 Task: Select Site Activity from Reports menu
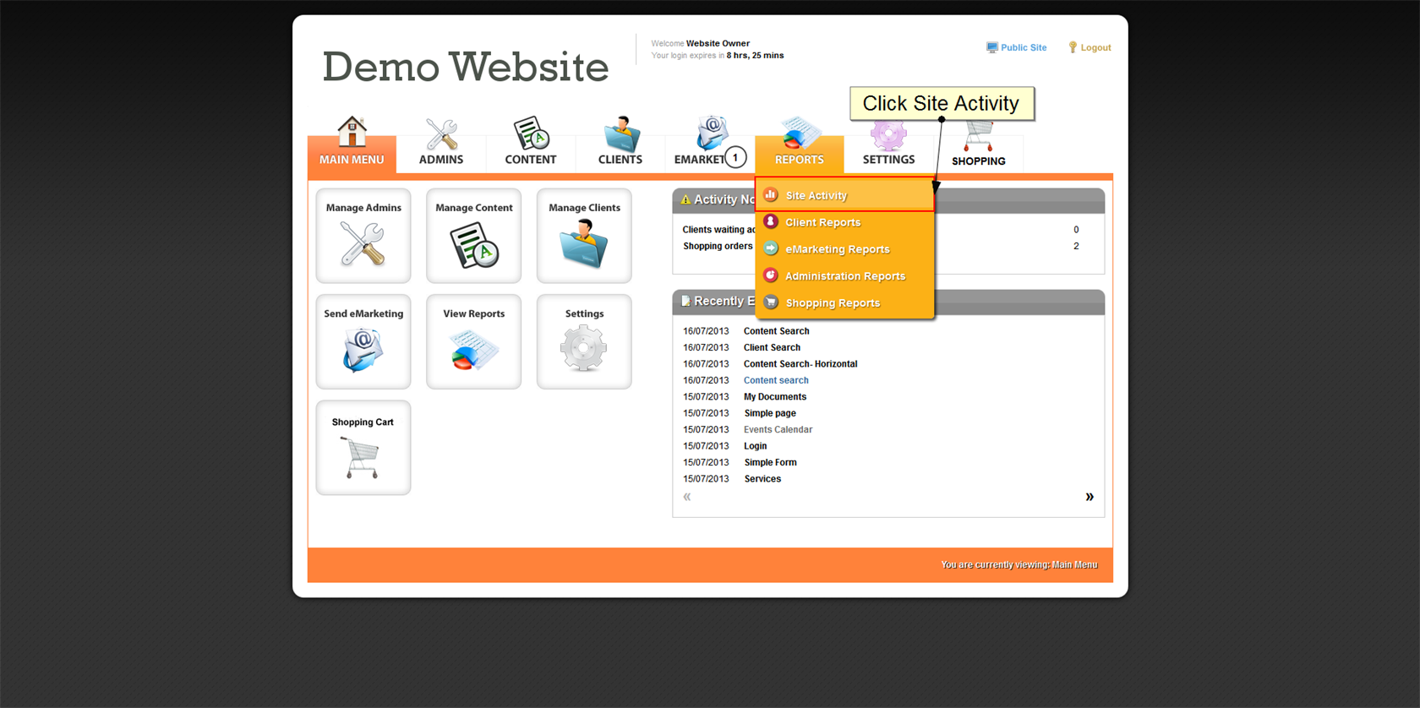tap(816, 195)
